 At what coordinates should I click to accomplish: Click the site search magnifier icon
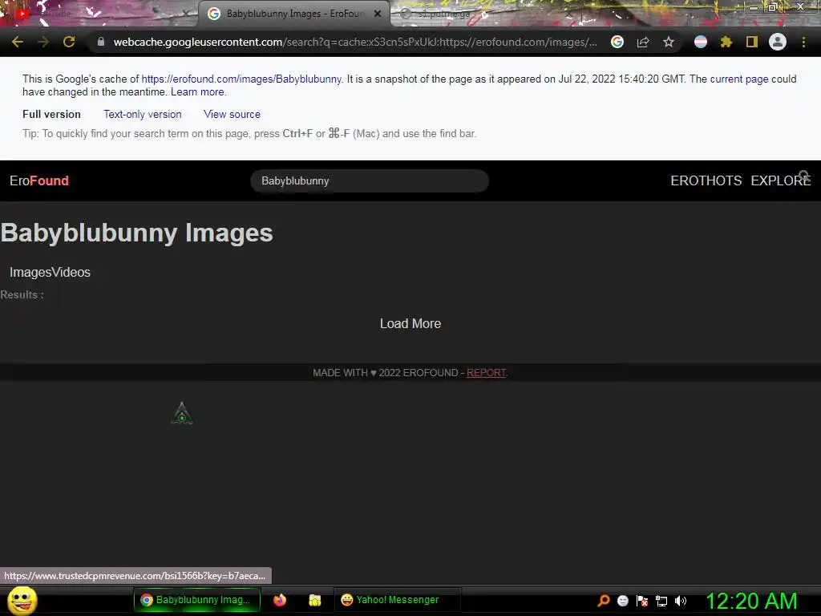tap(804, 176)
